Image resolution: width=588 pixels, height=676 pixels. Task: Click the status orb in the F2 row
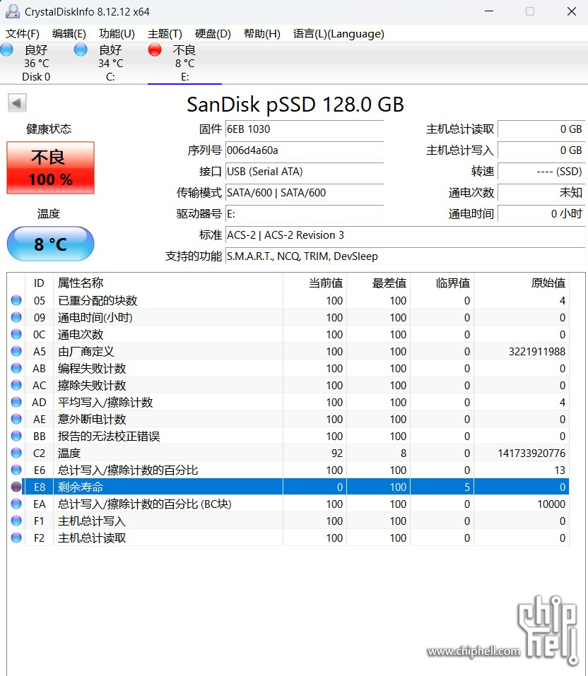16,538
